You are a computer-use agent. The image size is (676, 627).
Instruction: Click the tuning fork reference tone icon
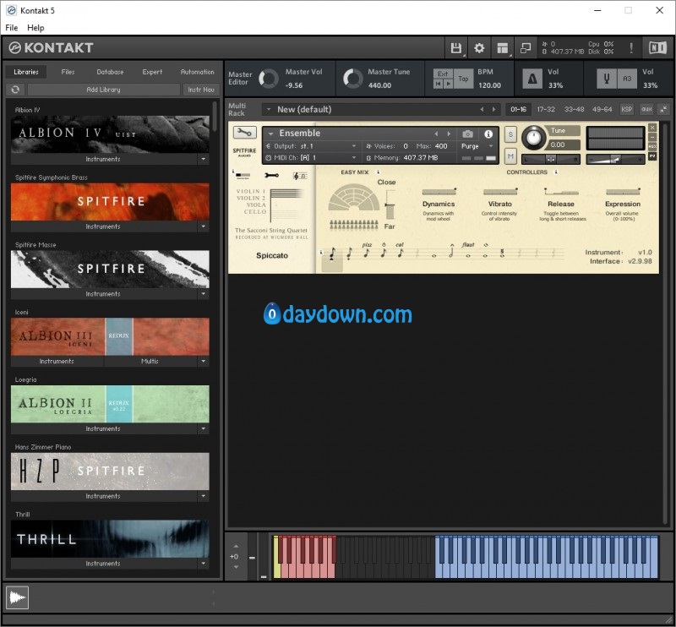pyautogui.click(x=606, y=79)
